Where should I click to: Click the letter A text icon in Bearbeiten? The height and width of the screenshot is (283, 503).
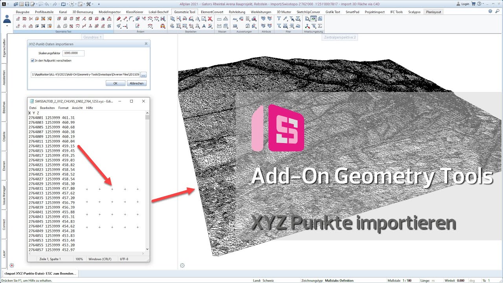(x=204, y=26)
